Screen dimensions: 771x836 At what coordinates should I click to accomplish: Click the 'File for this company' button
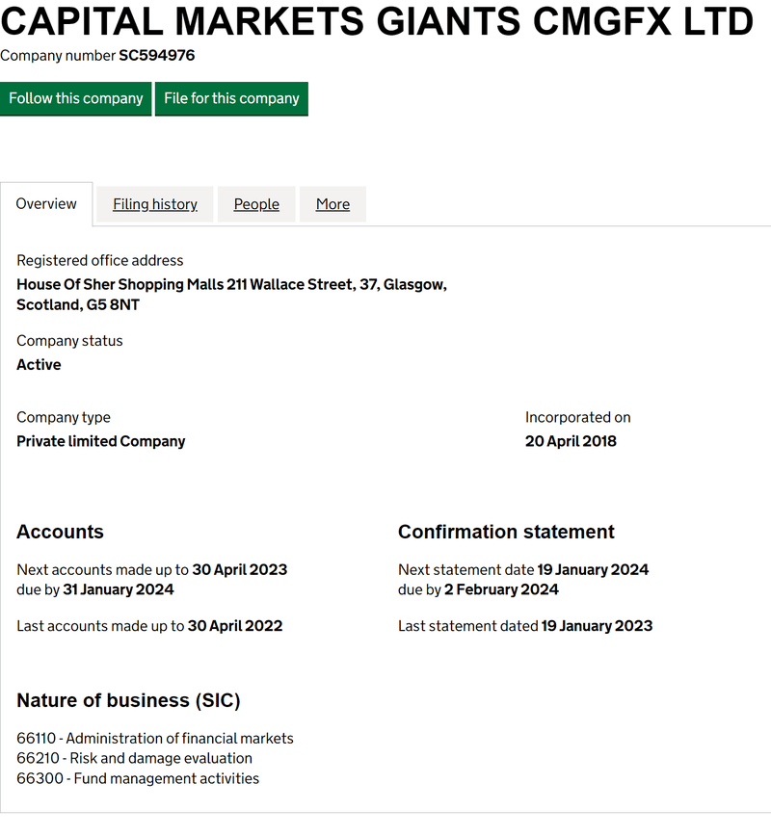[231, 98]
